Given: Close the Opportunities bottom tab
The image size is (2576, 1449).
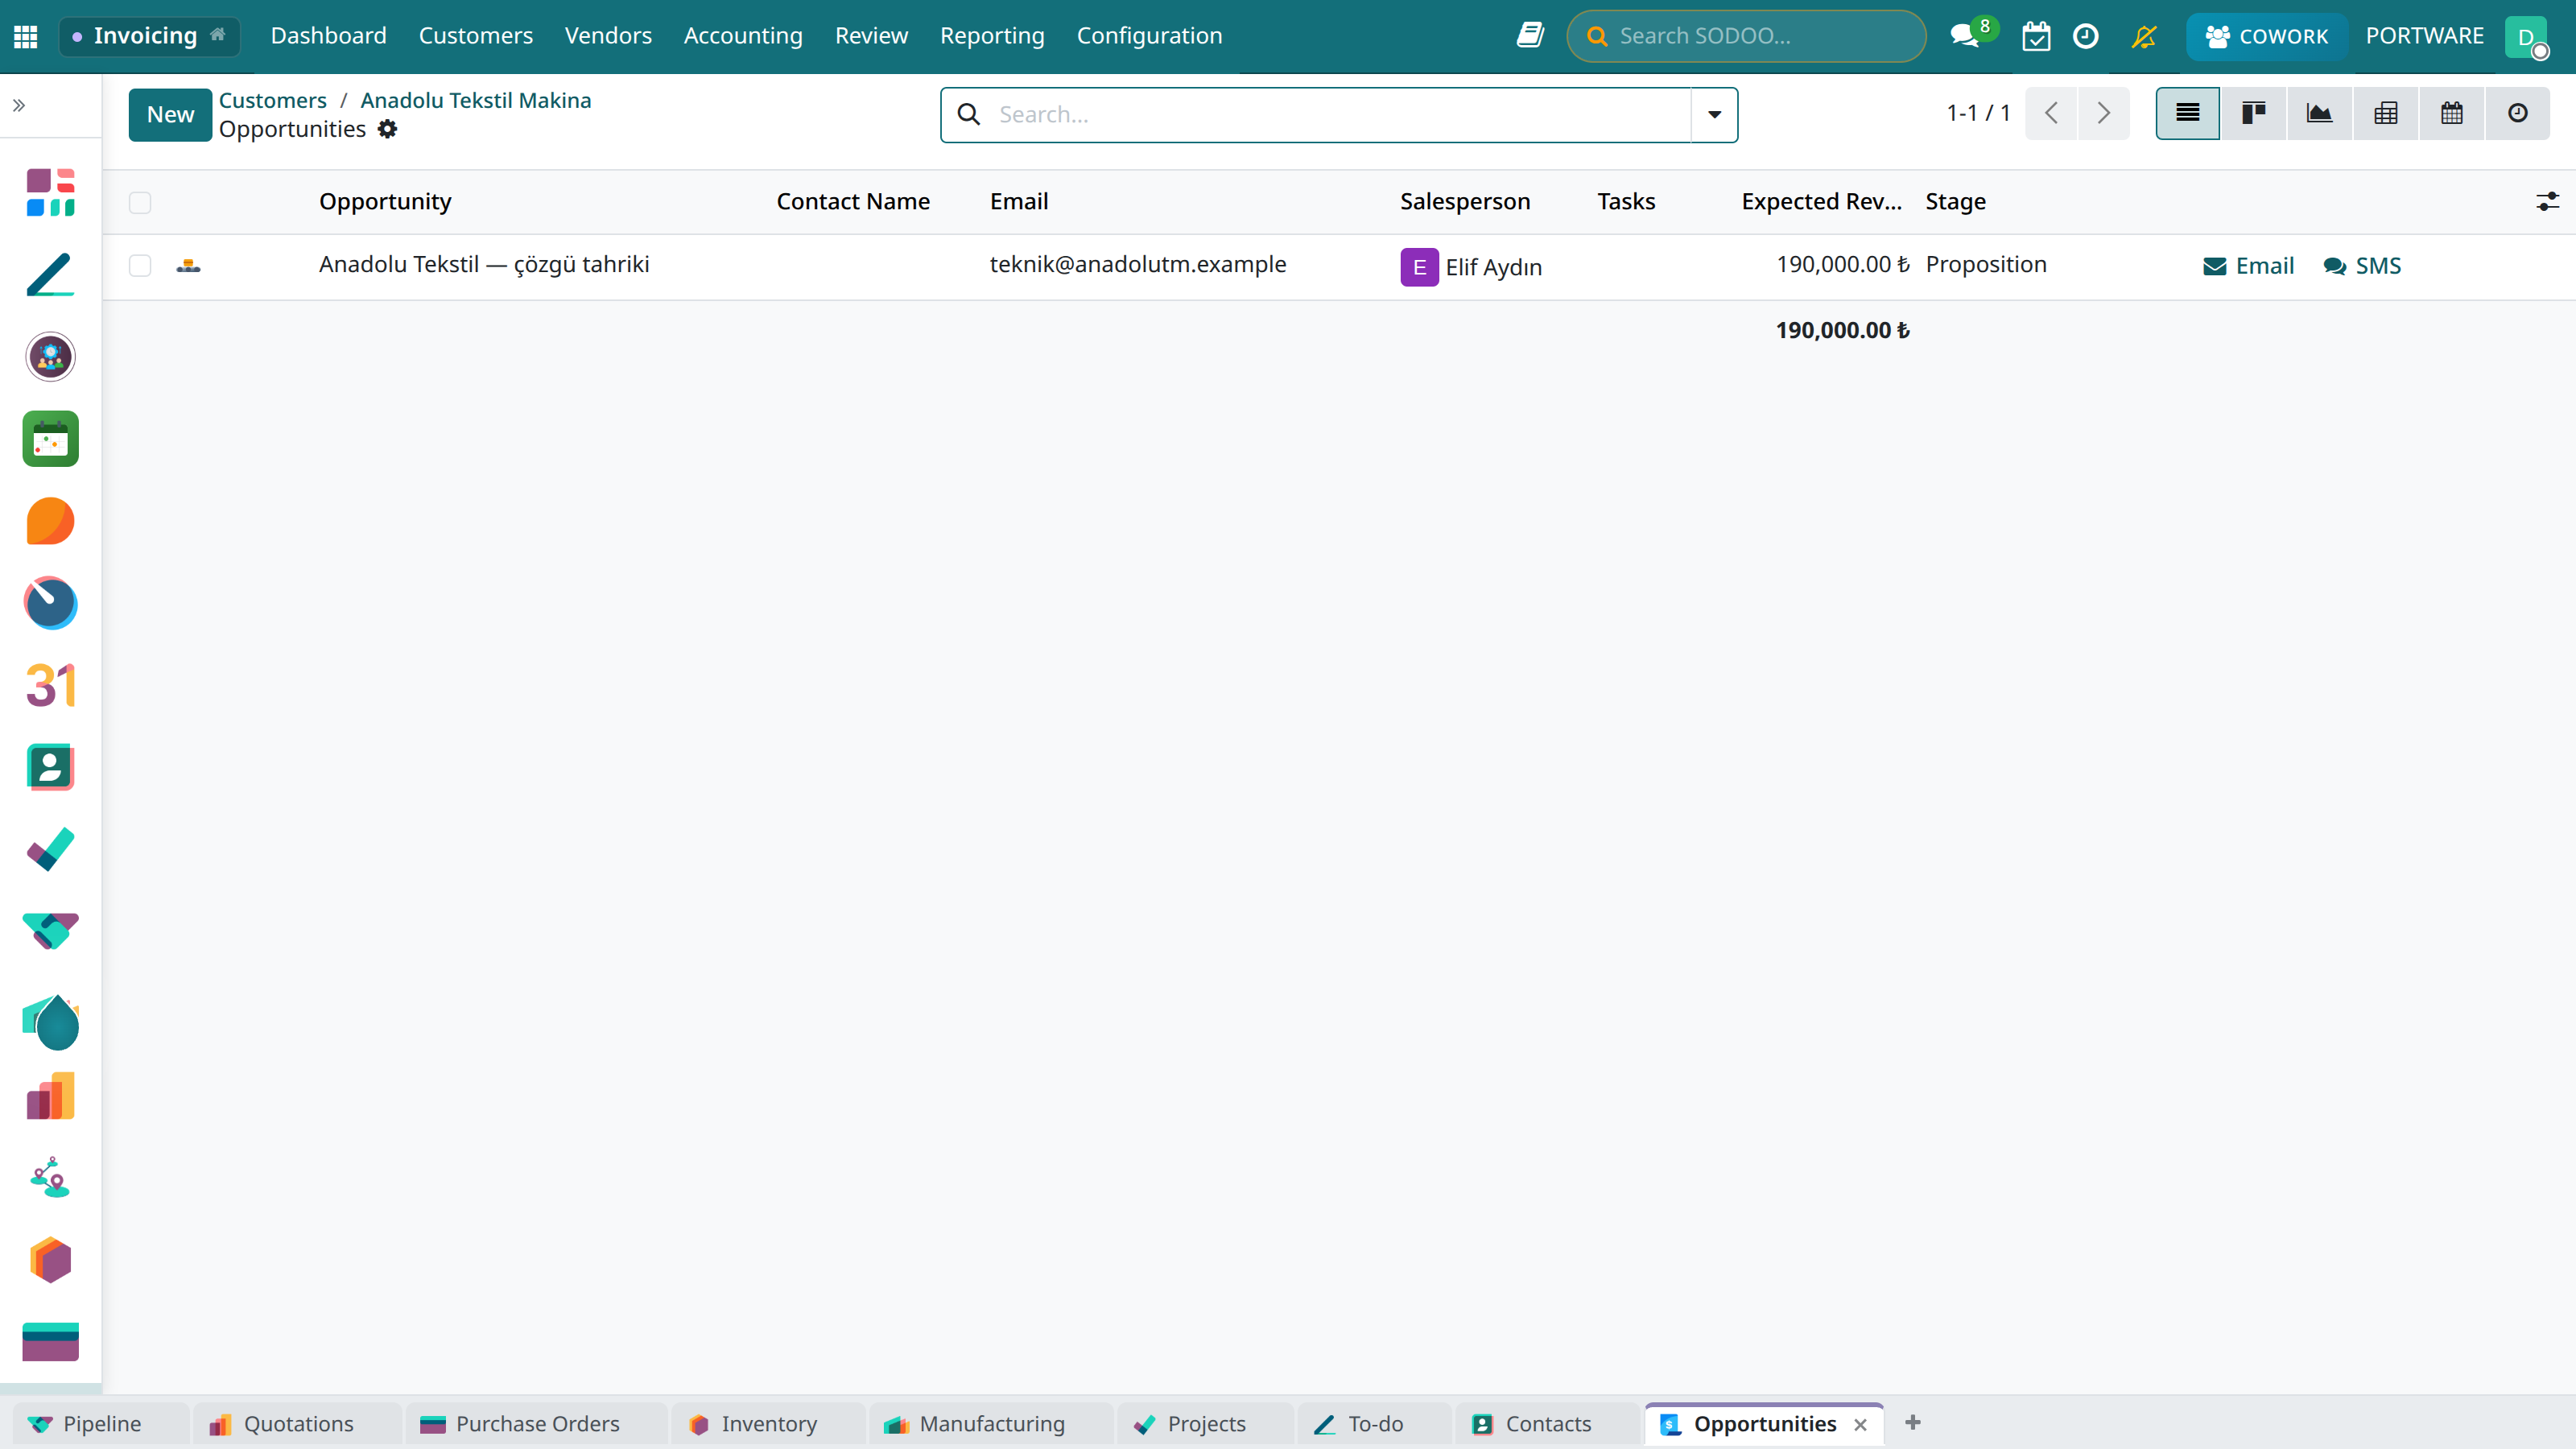Looking at the screenshot, I should pos(1861,1425).
